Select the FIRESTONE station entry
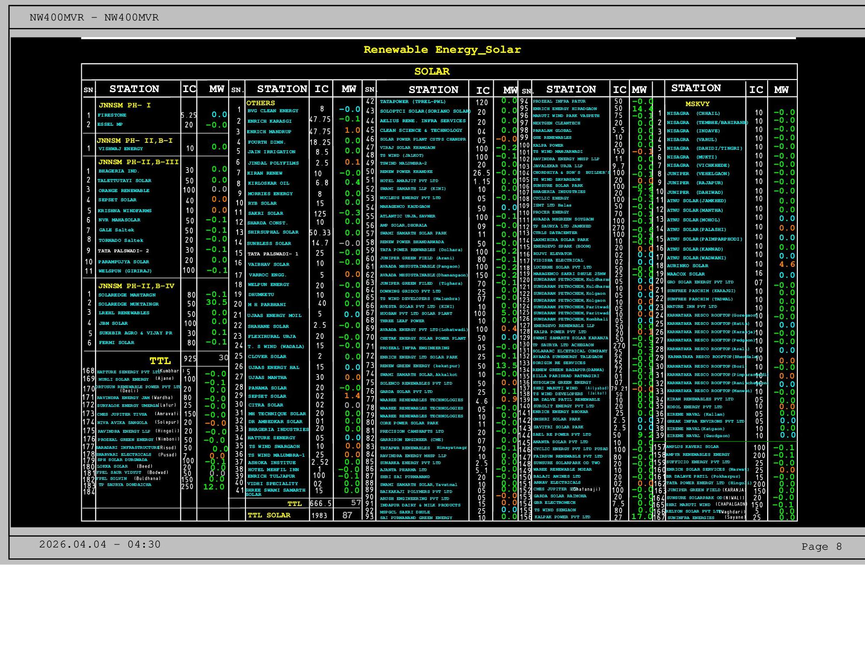The image size is (865, 668). pyautogui.click(x=112, y=115)
